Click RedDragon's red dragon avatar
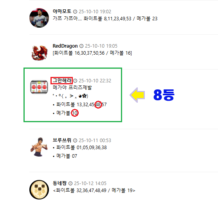The width and height of the screenshot is (218, 203). pyautogui.click(x=40, y=53)
